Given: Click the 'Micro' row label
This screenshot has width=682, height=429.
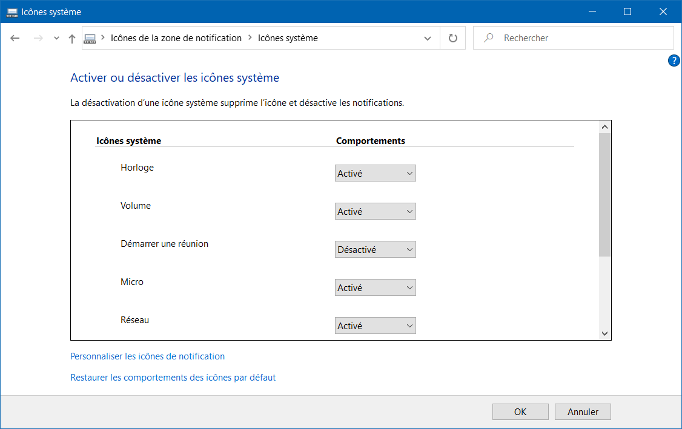Looking at the screenshot, I should pos(132,281).
